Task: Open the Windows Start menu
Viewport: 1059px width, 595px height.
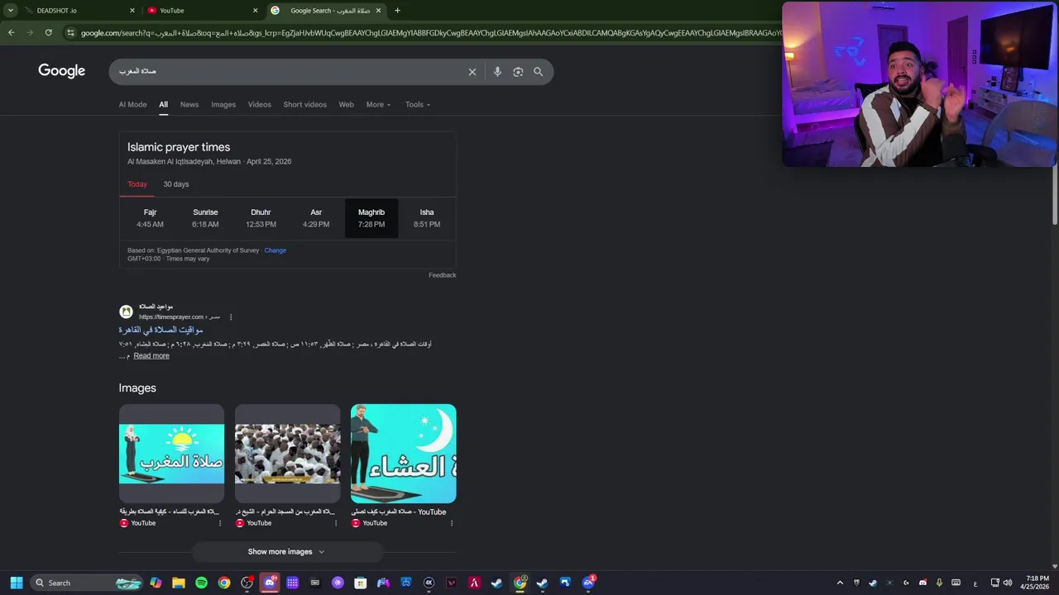Action: click(x=17, y=583)
